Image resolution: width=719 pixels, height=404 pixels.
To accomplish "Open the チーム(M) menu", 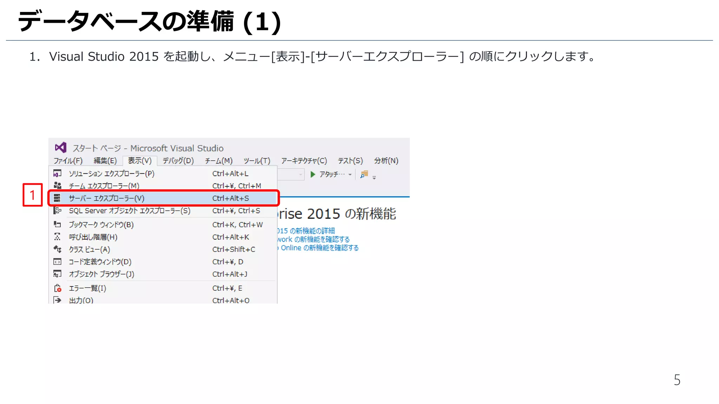I will pos(219,161).
